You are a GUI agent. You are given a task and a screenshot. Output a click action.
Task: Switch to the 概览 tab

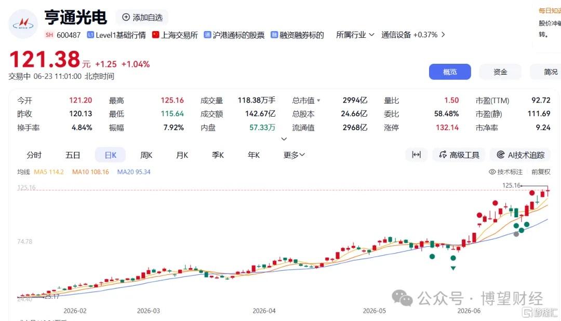tap(450, 72)
